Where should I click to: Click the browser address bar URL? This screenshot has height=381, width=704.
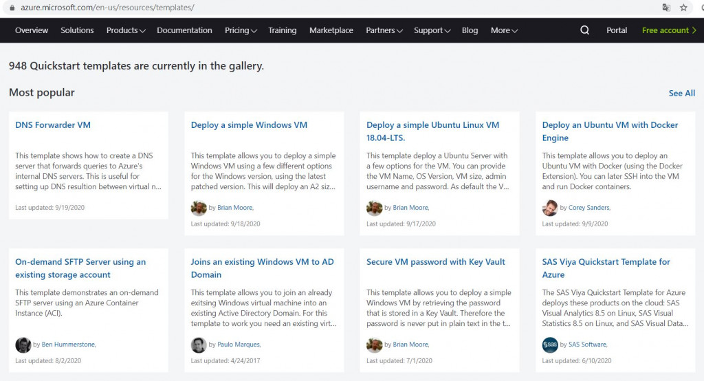pyautogui.click(x=107, y=8)
